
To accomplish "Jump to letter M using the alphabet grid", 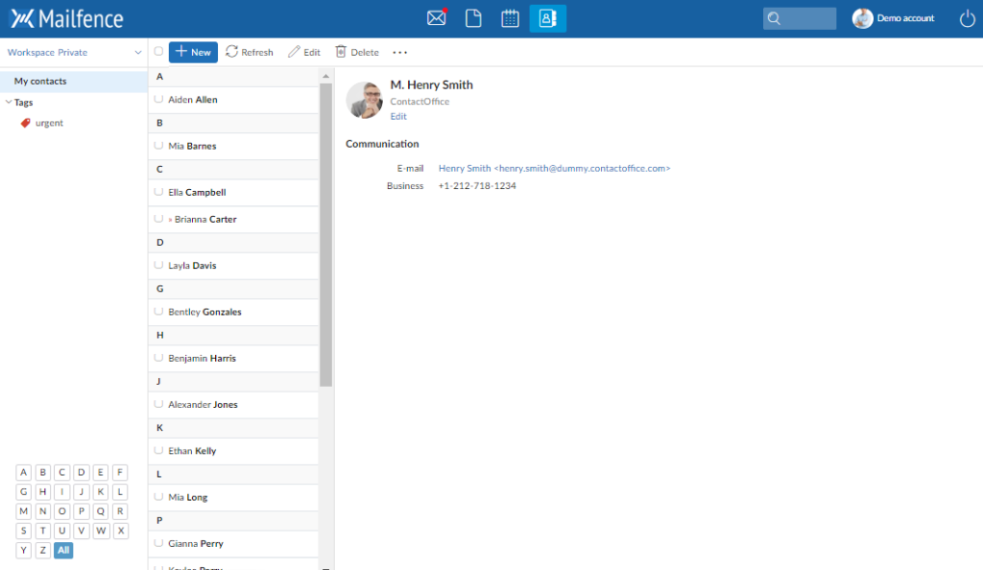I will 23,511.
